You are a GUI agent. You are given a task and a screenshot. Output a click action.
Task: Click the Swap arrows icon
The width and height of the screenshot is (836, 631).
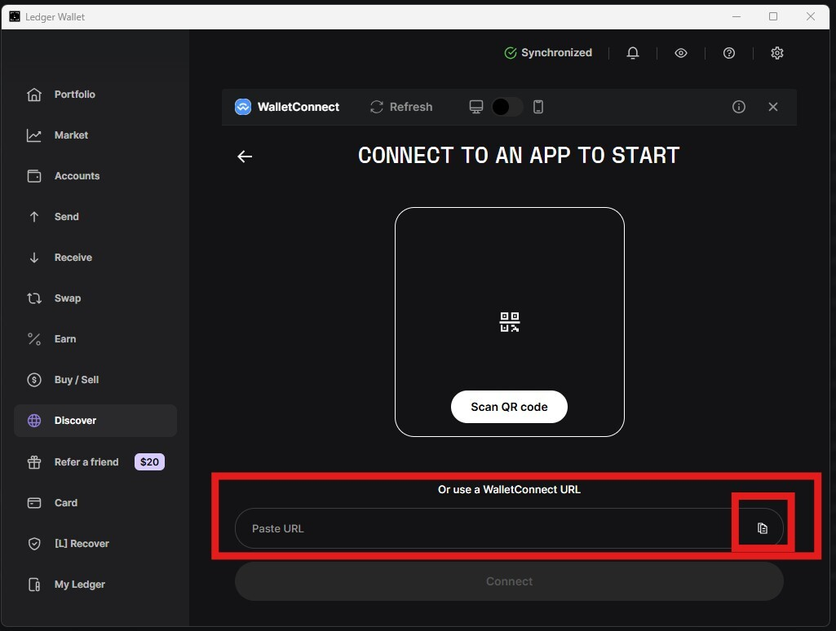34,298
